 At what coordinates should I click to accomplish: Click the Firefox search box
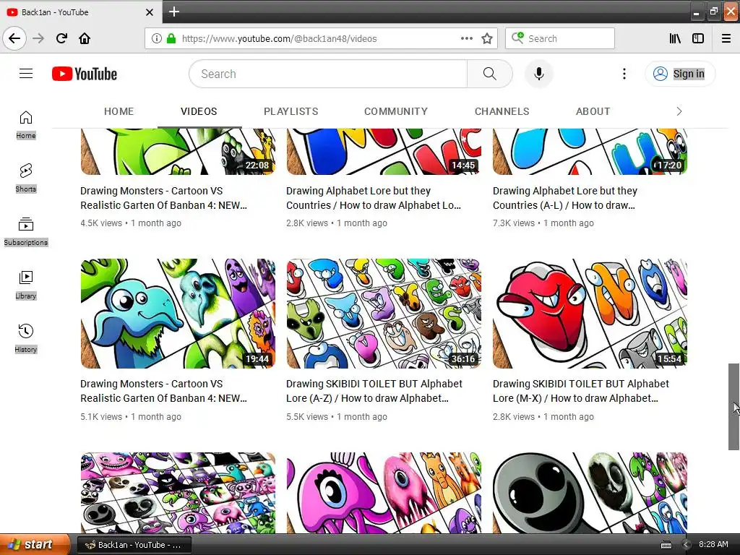tap(560, 38)
